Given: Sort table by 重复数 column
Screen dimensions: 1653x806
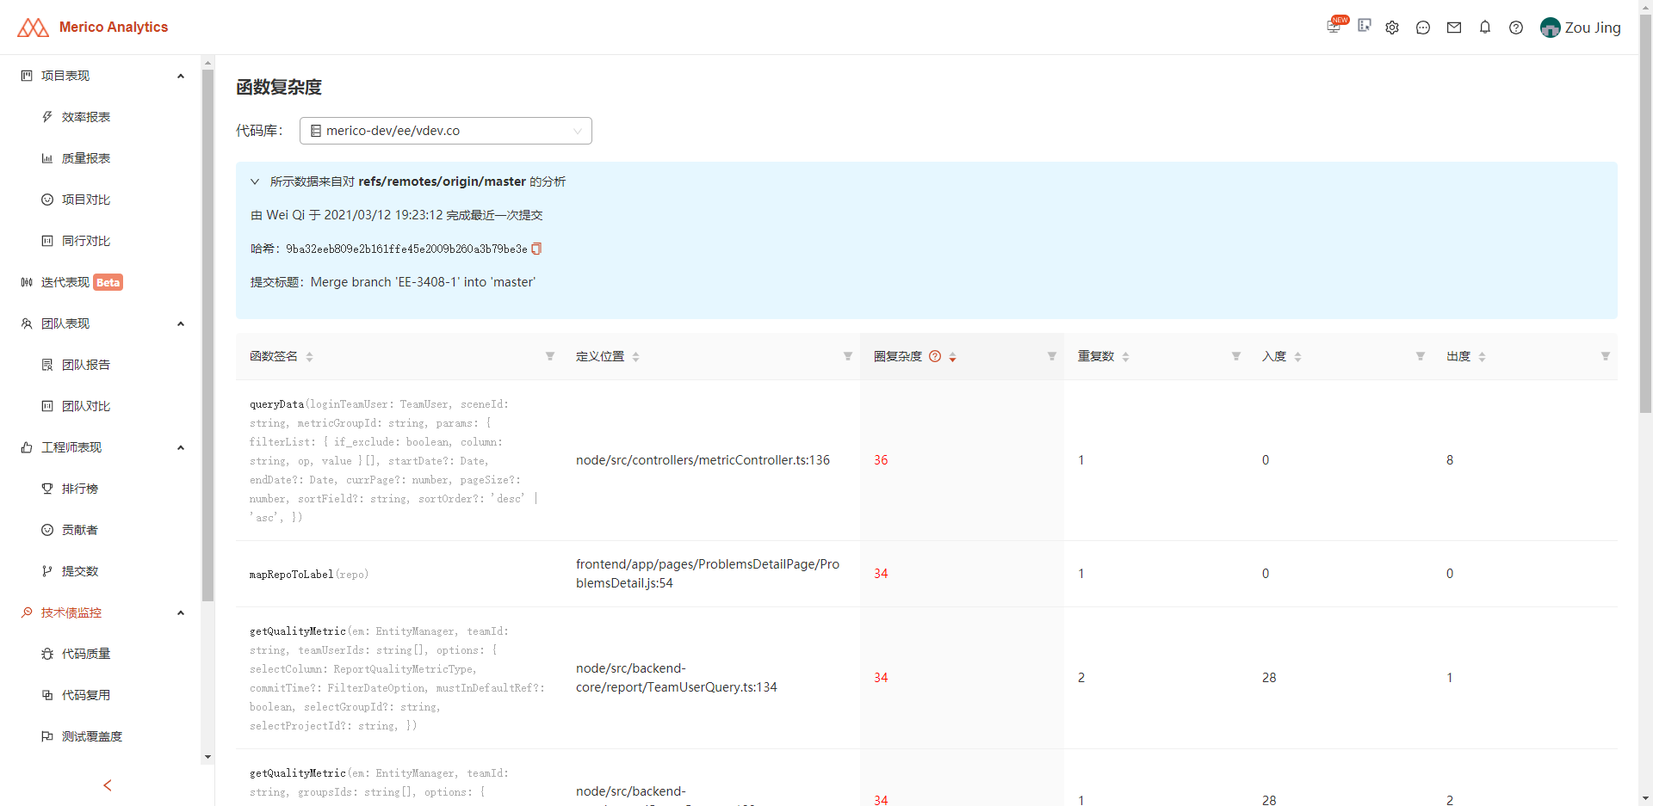Looking at the screenshot, I should (x=1126, y=357).
